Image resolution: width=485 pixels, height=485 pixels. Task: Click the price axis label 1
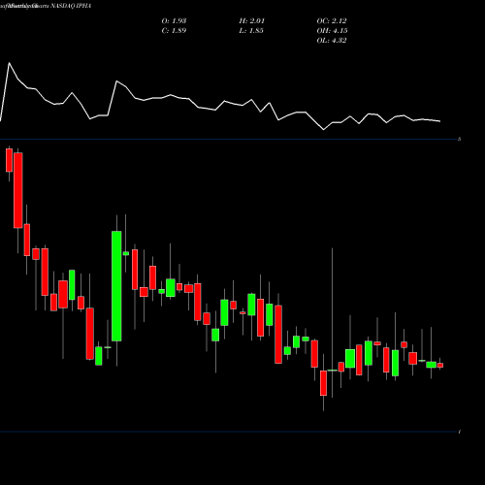coord(460,432)
